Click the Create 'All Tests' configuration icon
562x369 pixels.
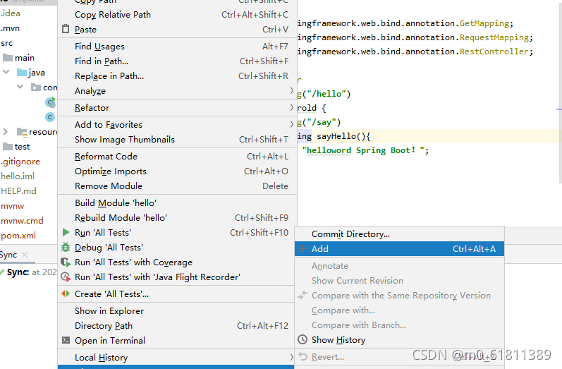(66, 294)
